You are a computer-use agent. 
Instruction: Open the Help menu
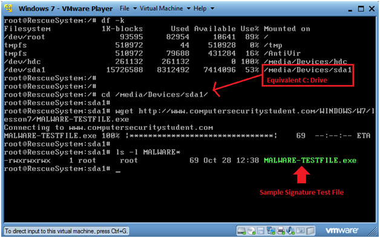click(x=203, y=8)
